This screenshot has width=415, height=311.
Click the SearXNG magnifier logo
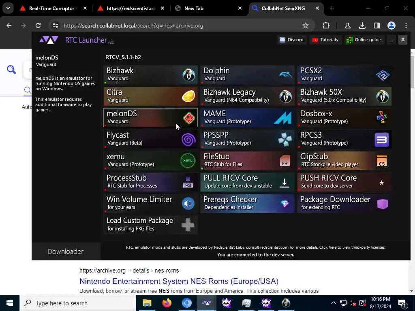11,70
